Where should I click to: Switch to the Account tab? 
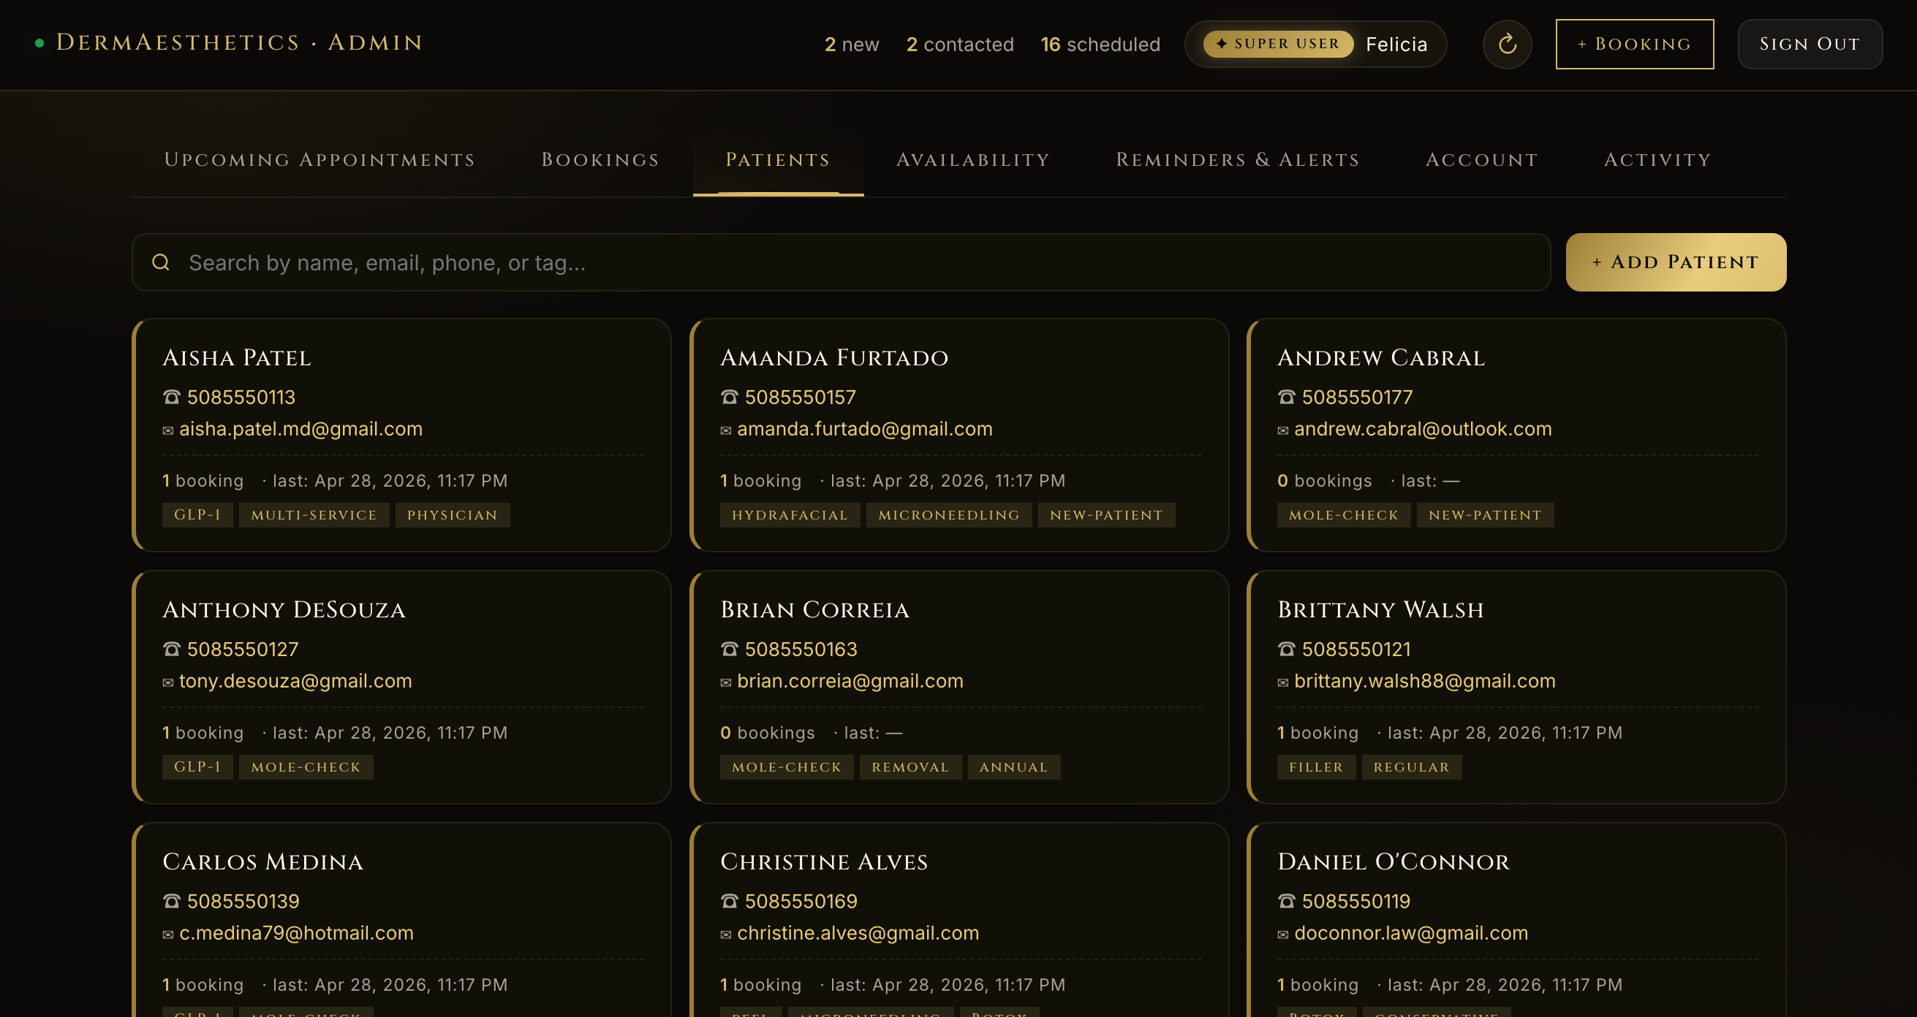pyautogui.click(x=1482, y=159)
